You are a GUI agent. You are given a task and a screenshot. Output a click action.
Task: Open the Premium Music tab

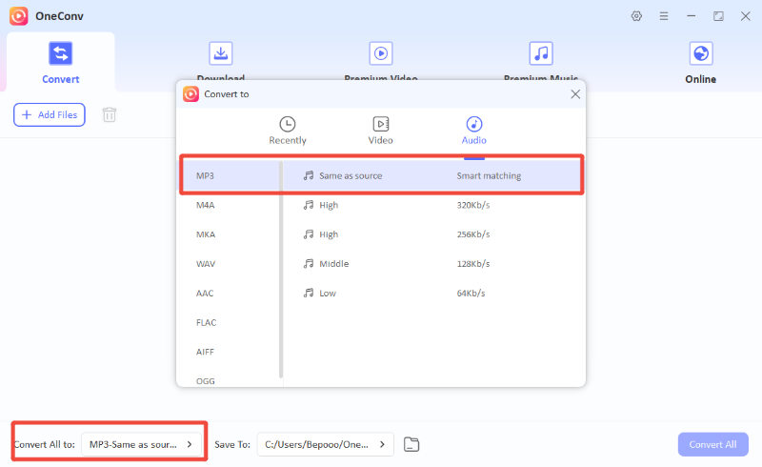pos(541,62)
